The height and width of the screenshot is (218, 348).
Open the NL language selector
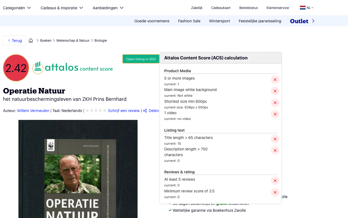(x=307, y=8)
